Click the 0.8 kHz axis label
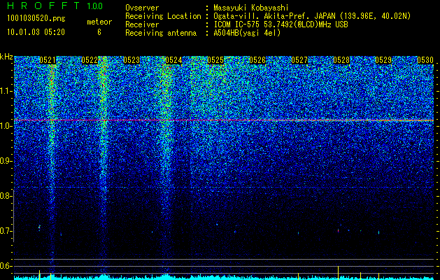Screen dimensions: 440x280 coord(6,196)
